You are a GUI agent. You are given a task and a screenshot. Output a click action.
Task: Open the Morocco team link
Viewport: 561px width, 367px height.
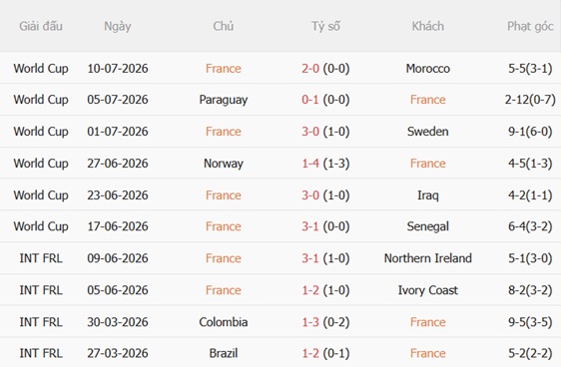428,68
